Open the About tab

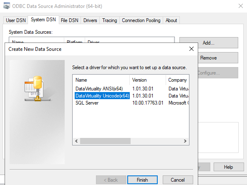click(x=171, y=20)
